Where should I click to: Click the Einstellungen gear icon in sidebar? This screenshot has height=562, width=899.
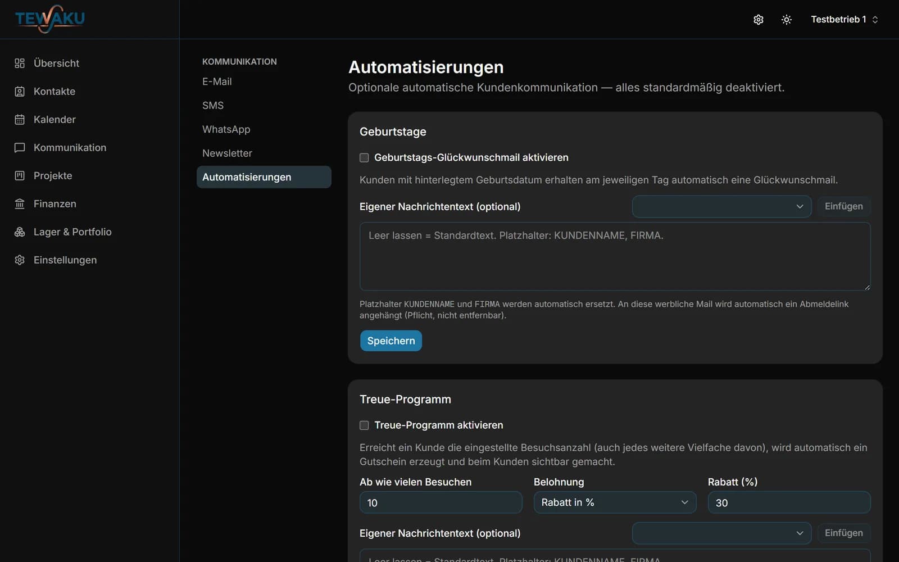(x=20, y=260)
